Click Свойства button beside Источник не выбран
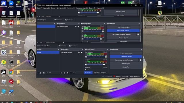 [x=62, y=46]
